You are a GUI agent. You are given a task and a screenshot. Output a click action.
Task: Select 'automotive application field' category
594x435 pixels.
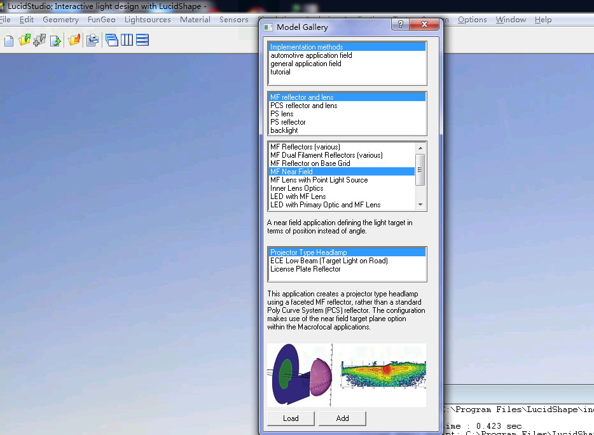tap(347, 55)
